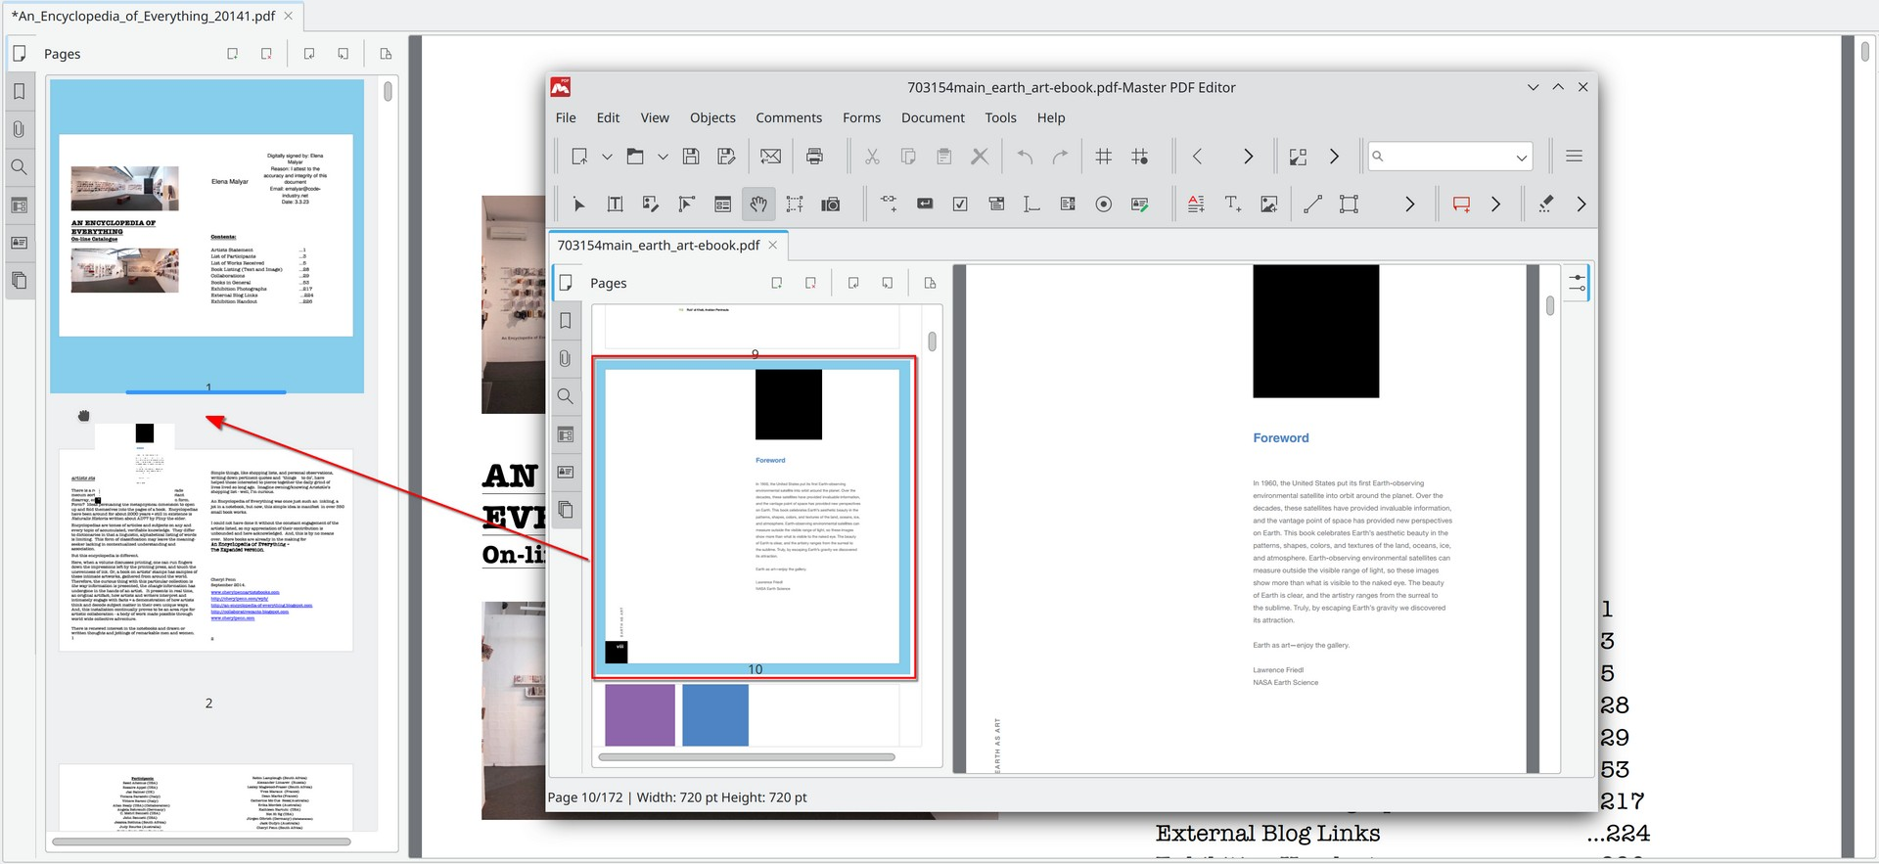Toggle snap to grid icon
Viewport: 1879px width, 864px height.
coord(1140,157)
